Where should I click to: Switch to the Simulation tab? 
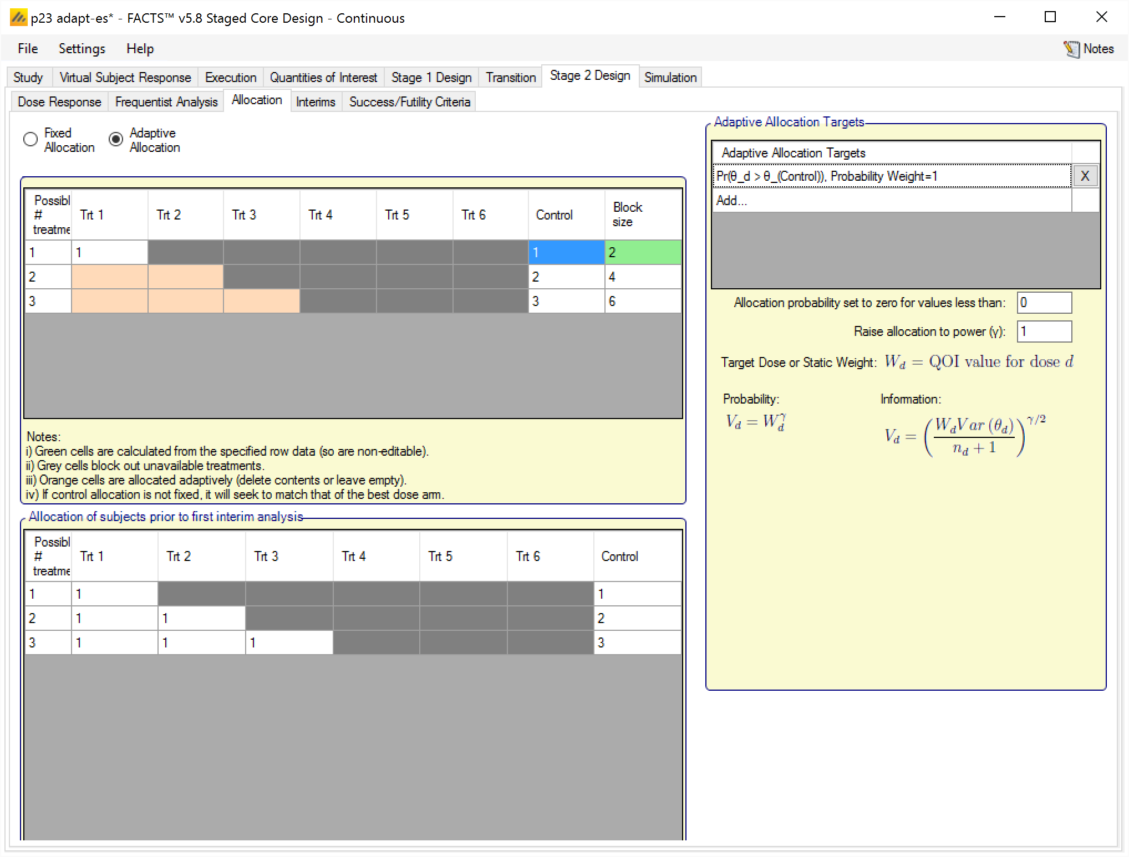[x=670, y=78]
